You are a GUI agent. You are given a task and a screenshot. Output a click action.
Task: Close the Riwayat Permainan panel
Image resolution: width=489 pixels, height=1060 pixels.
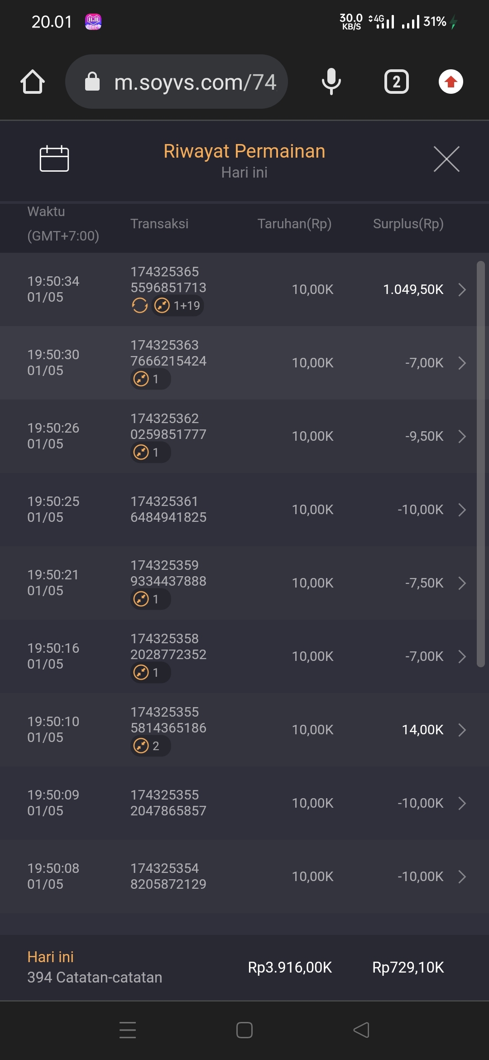446,159
